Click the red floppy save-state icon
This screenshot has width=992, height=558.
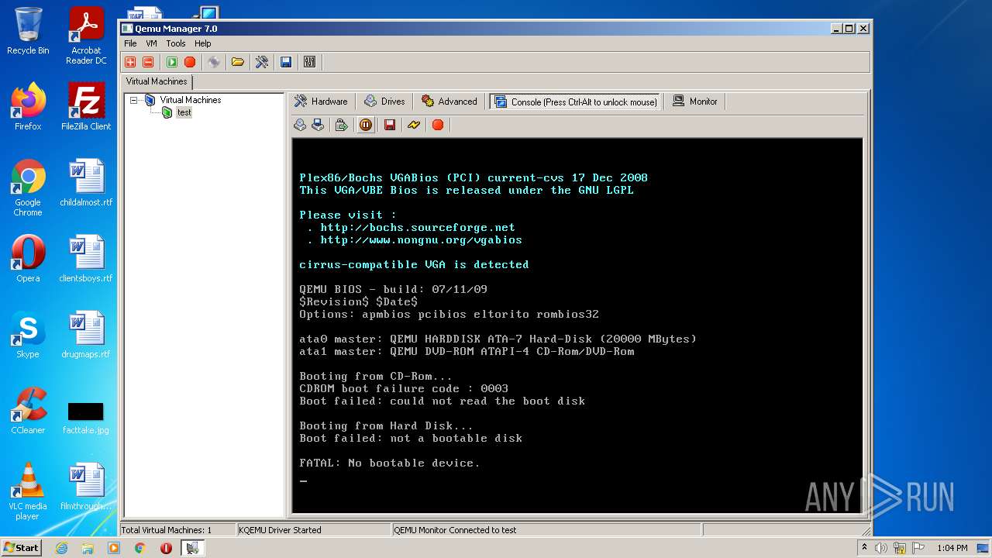pos(390,125)
